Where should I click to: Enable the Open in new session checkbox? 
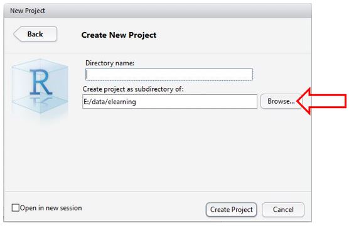coord(15,208)
